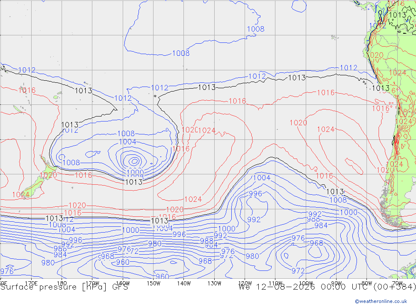
Task: Click the blue 980 label left of the 180 meridian
Action: pos(48,263)
